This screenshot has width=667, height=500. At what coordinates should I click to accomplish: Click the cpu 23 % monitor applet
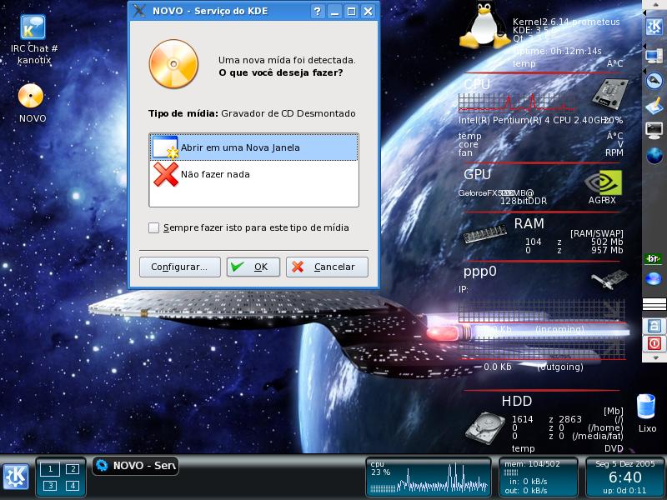(x=429, y=477)
